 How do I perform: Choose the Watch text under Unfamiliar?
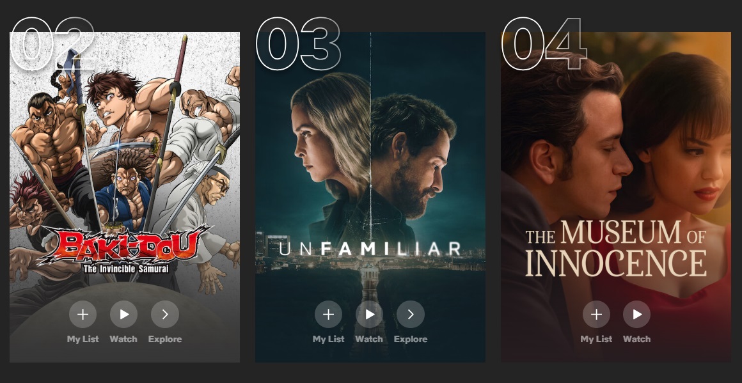369,339
